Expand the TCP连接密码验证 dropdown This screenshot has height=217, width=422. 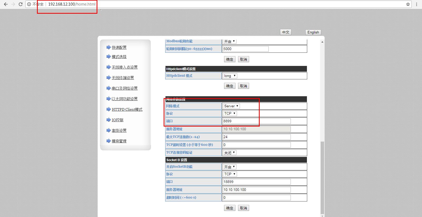tap(230, 152)
